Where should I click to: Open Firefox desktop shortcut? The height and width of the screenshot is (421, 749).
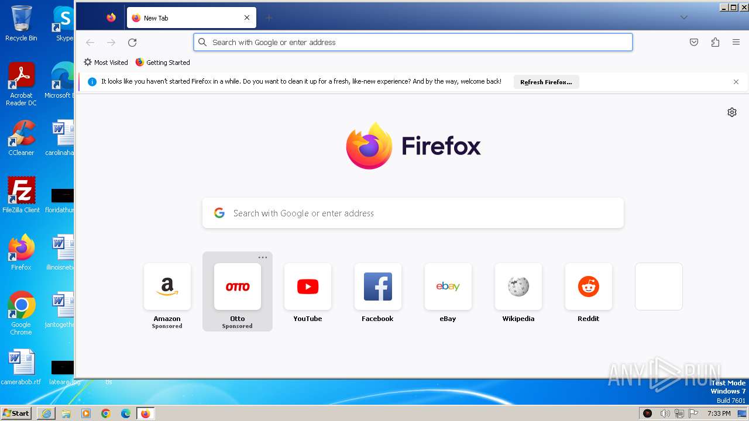click(21, 253)
